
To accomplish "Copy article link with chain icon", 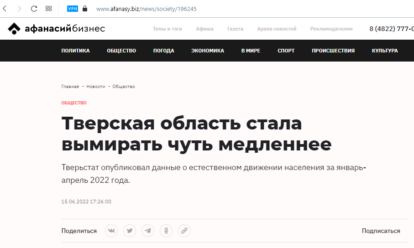I will (184, 231).
